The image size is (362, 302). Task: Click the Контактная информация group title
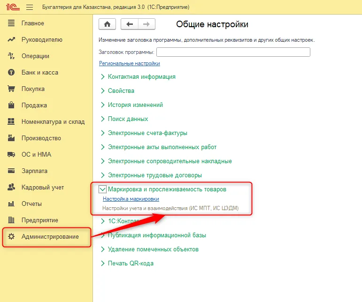(142, 77)
